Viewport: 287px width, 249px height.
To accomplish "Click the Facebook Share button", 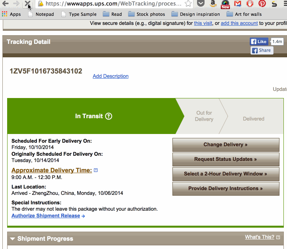I will (262, 50).
